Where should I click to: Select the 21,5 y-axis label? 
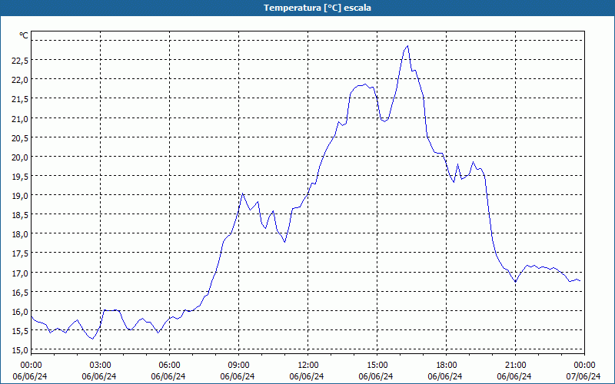(19, 99)
